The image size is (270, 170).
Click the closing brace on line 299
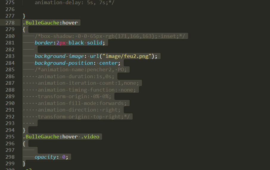pyautogui.click(x=24, y=164)
